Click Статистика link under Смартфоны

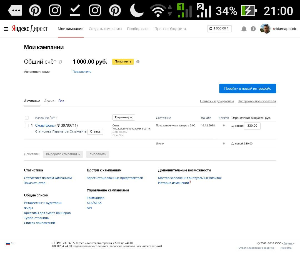(x=43, y=132)
